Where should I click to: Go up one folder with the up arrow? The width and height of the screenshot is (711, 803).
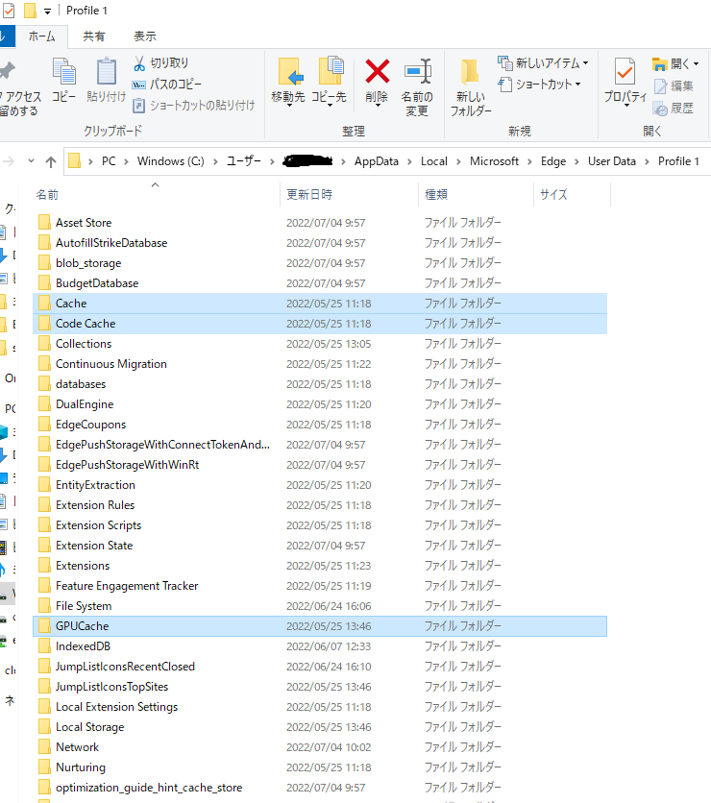tap(51, 161)
